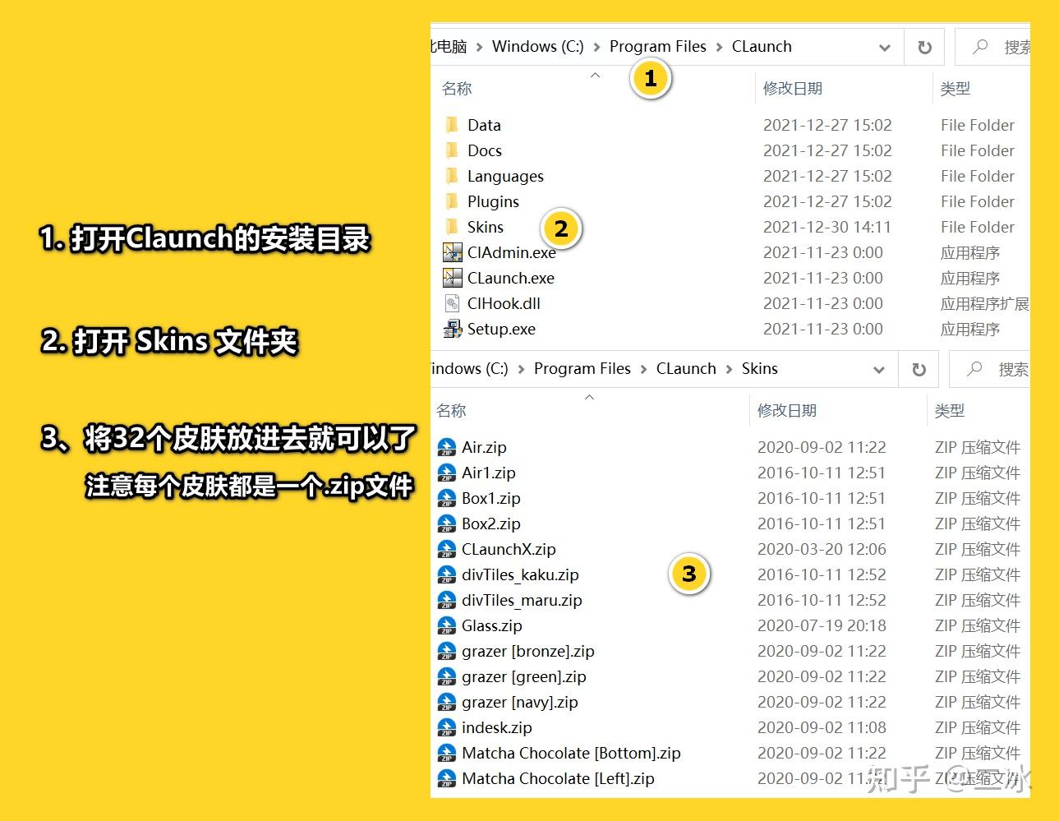1059x821 pixels.
Task: Select the Air.zip skin file icon
Action: tap(446, 447)
